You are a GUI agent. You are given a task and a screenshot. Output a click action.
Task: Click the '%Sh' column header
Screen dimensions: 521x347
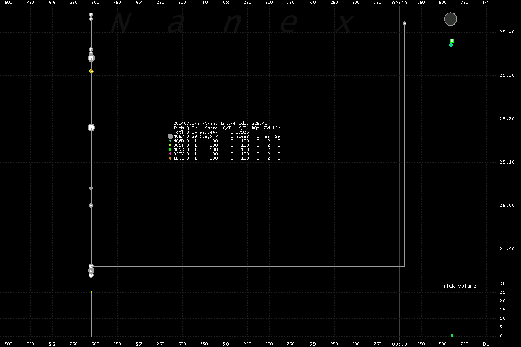277,128
